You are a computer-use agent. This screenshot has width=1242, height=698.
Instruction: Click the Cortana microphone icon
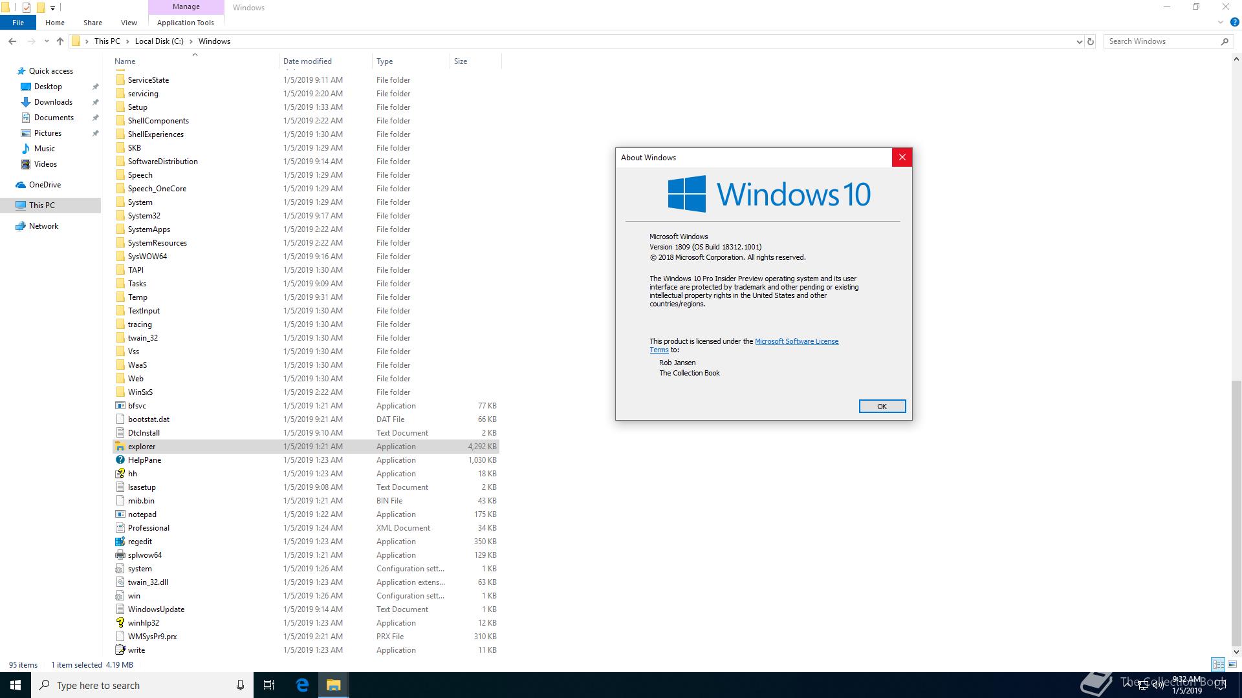[240, 685]
